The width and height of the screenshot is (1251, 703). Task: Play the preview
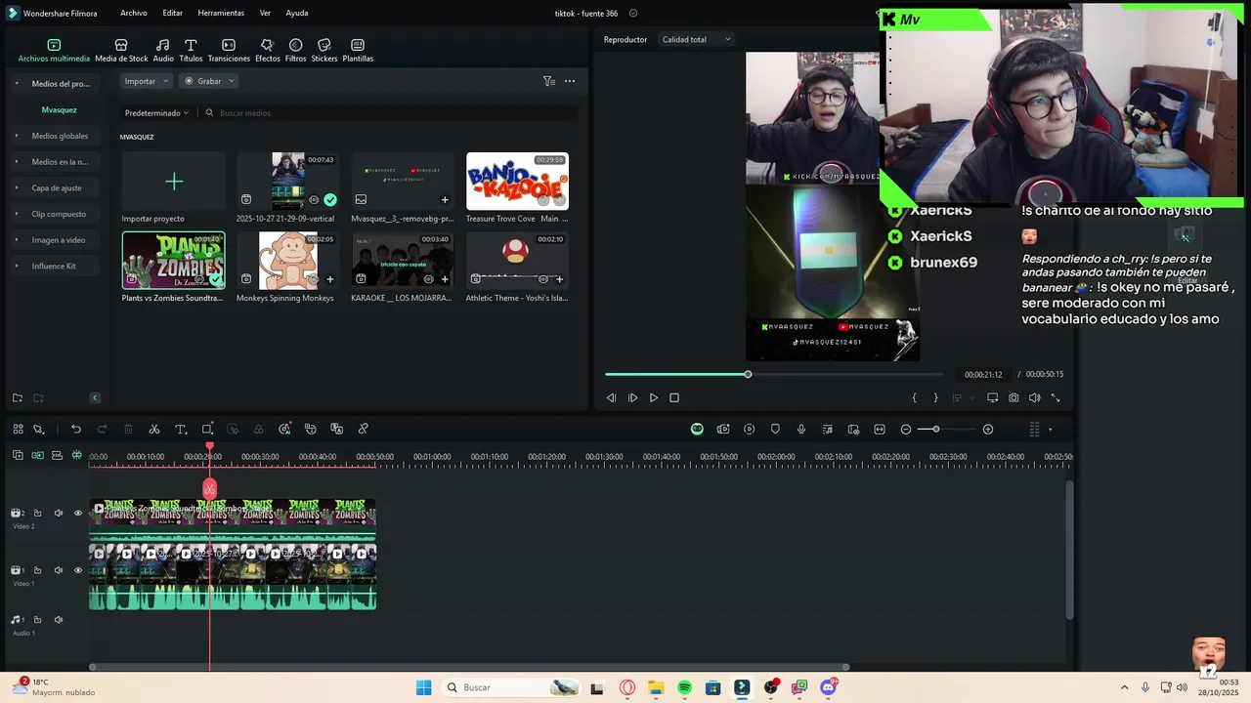(x=654, y=398)
